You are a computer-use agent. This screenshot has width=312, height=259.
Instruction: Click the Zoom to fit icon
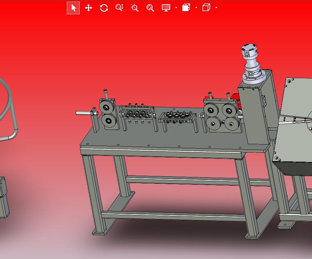tap(150, 8)
